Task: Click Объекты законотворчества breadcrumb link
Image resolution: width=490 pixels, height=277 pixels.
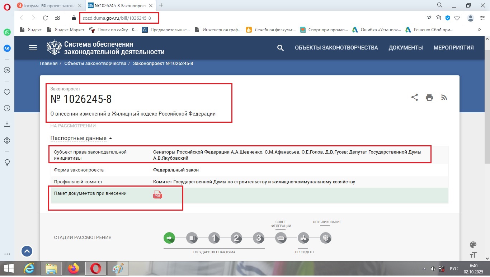Action: coord(95,64)
